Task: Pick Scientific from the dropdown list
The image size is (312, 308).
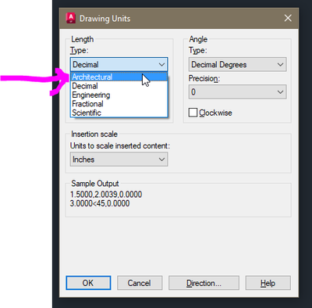Action: pos(119,113)
